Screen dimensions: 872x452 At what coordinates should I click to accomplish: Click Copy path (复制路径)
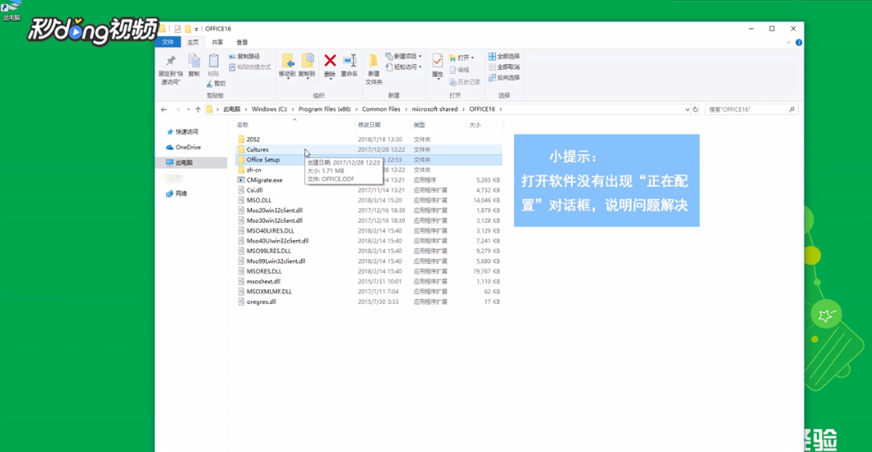tap(244, 57)
